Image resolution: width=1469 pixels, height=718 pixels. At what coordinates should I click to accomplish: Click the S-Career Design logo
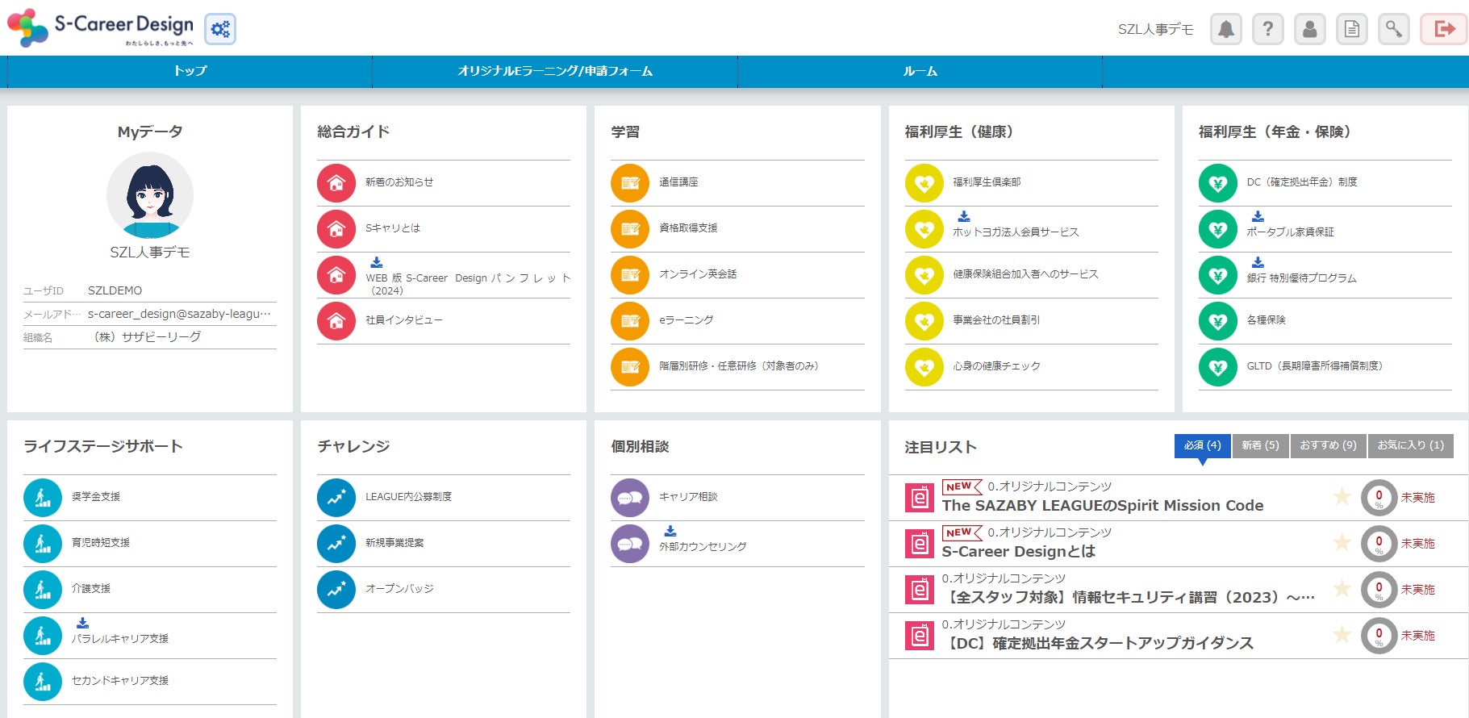coord(101,28)
